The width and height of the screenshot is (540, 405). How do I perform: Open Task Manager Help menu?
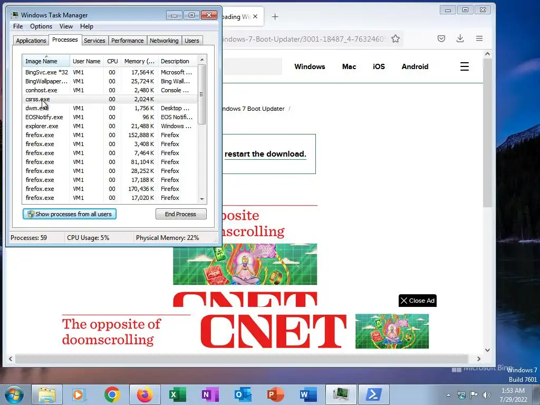tap(86, 26)
